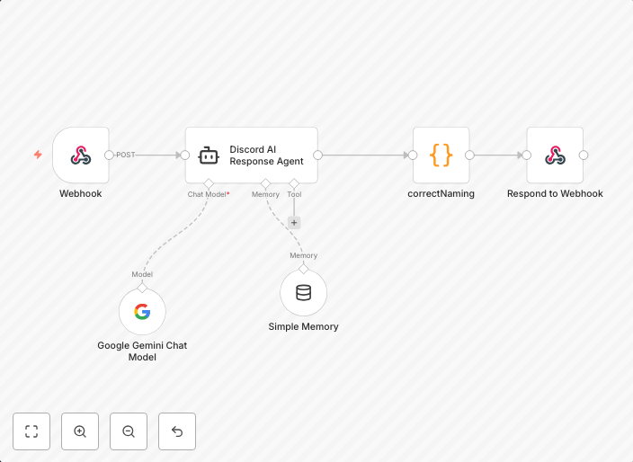Select the Simple Memory database node
Screen dimensions: 633x462
pyautogui.click(x=303, y=293)
